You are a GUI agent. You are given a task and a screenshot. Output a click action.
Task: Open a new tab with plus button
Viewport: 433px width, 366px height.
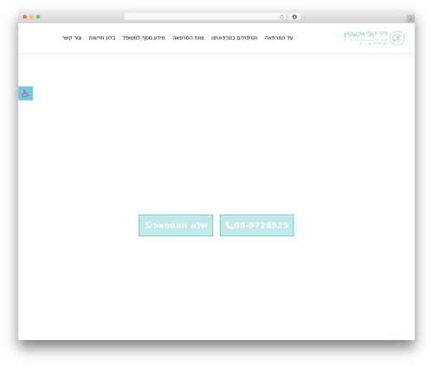click(x=410, y=19)
